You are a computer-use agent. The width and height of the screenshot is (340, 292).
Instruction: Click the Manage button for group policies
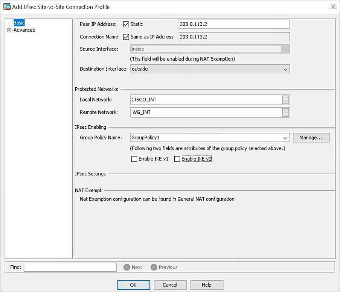[311, 138]
